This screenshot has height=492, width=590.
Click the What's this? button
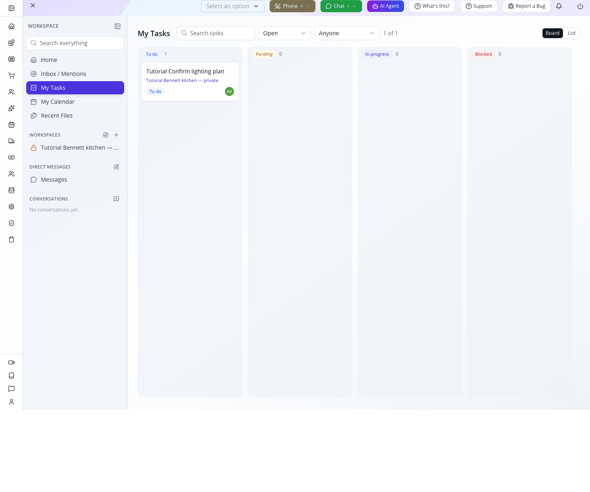click(x=432, y=6)
